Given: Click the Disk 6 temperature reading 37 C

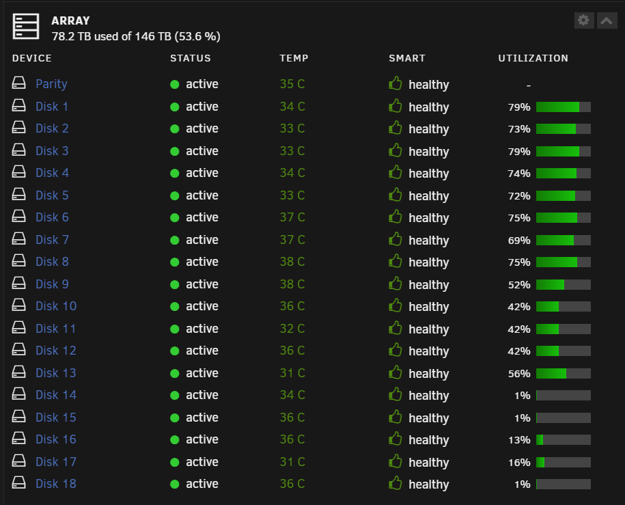Looking at the screenshot, I should (x=292, y=217).
